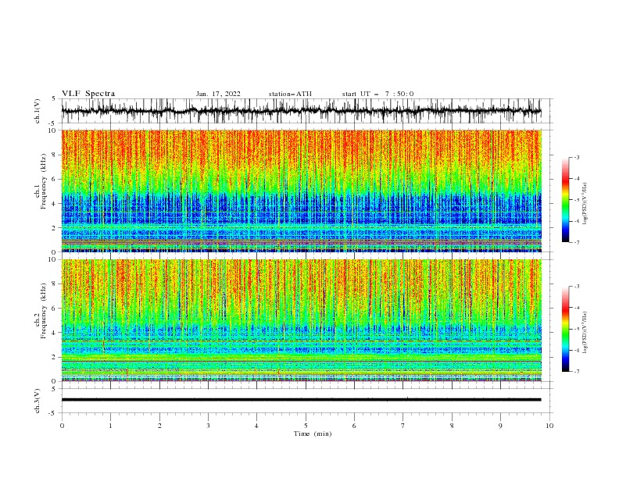This screenshot has width=619, height=478.
Task: Click the 'VLF Spectra' title text
Action: click(x=88, y=94)
